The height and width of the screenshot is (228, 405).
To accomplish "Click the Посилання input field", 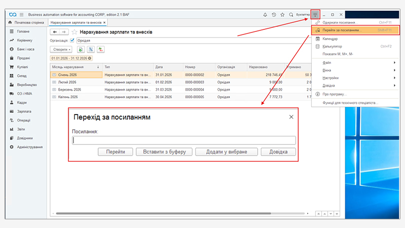I will 184,141.
